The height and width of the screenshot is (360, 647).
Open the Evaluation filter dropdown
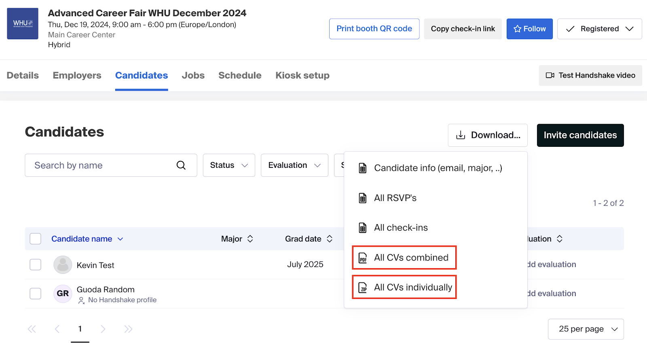click(294, 165)
